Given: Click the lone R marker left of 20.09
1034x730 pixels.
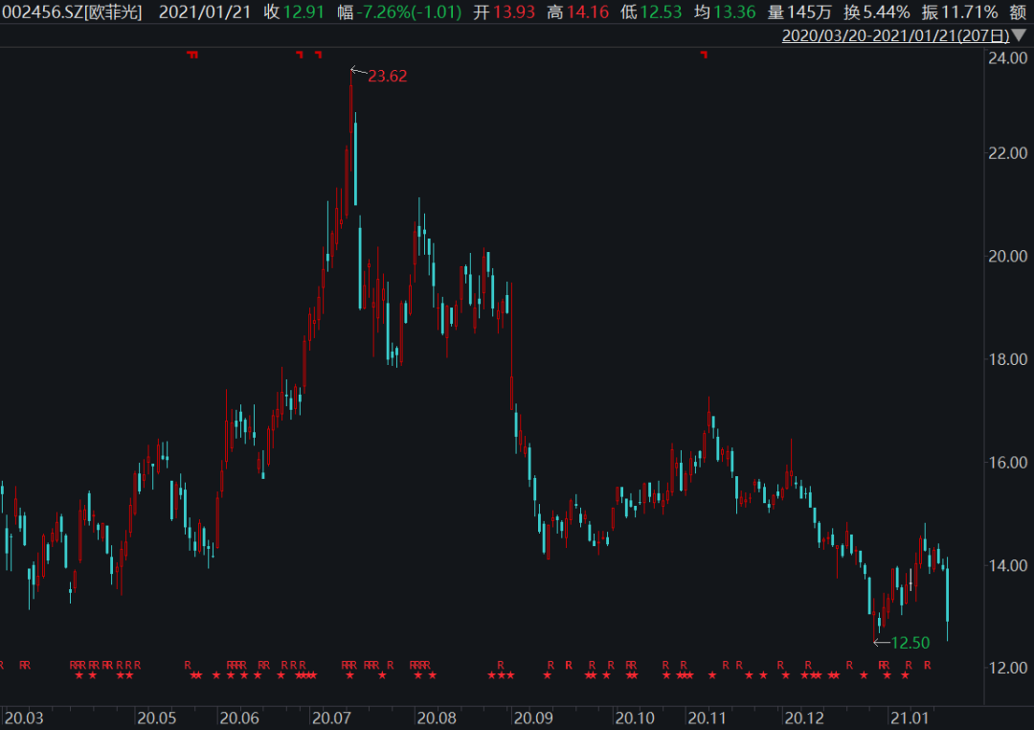Looking at the screenshot, I should 500,665.
